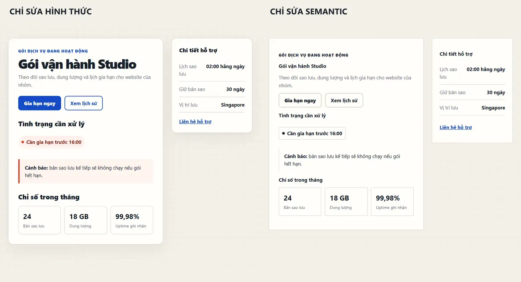Screen dimensions: 521x282
Task: Click "30 ngày" in the CHỈ SỬA SEMANTIC support card
Action: 496,92
